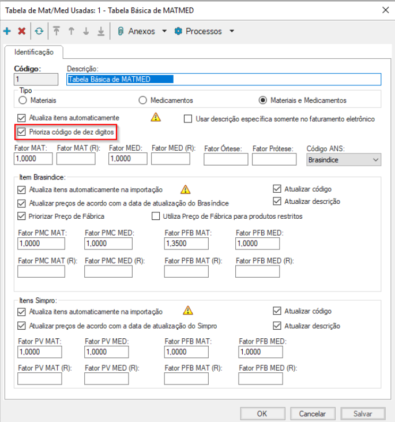The width and height of the screenshot is (395, 422).
Task: Click the Fator MAT field
Action: (33, 159)
